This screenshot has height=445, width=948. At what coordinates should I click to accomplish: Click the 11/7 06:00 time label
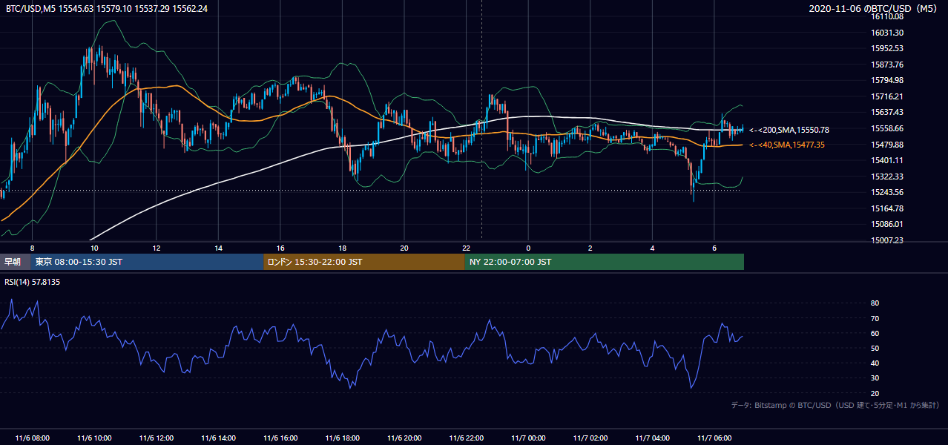click(x=714, y=438)
